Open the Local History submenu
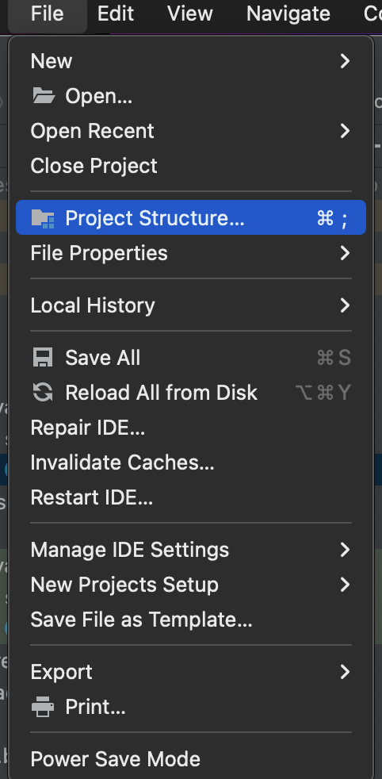Screen dimensions: 382x779 (191, 305)
